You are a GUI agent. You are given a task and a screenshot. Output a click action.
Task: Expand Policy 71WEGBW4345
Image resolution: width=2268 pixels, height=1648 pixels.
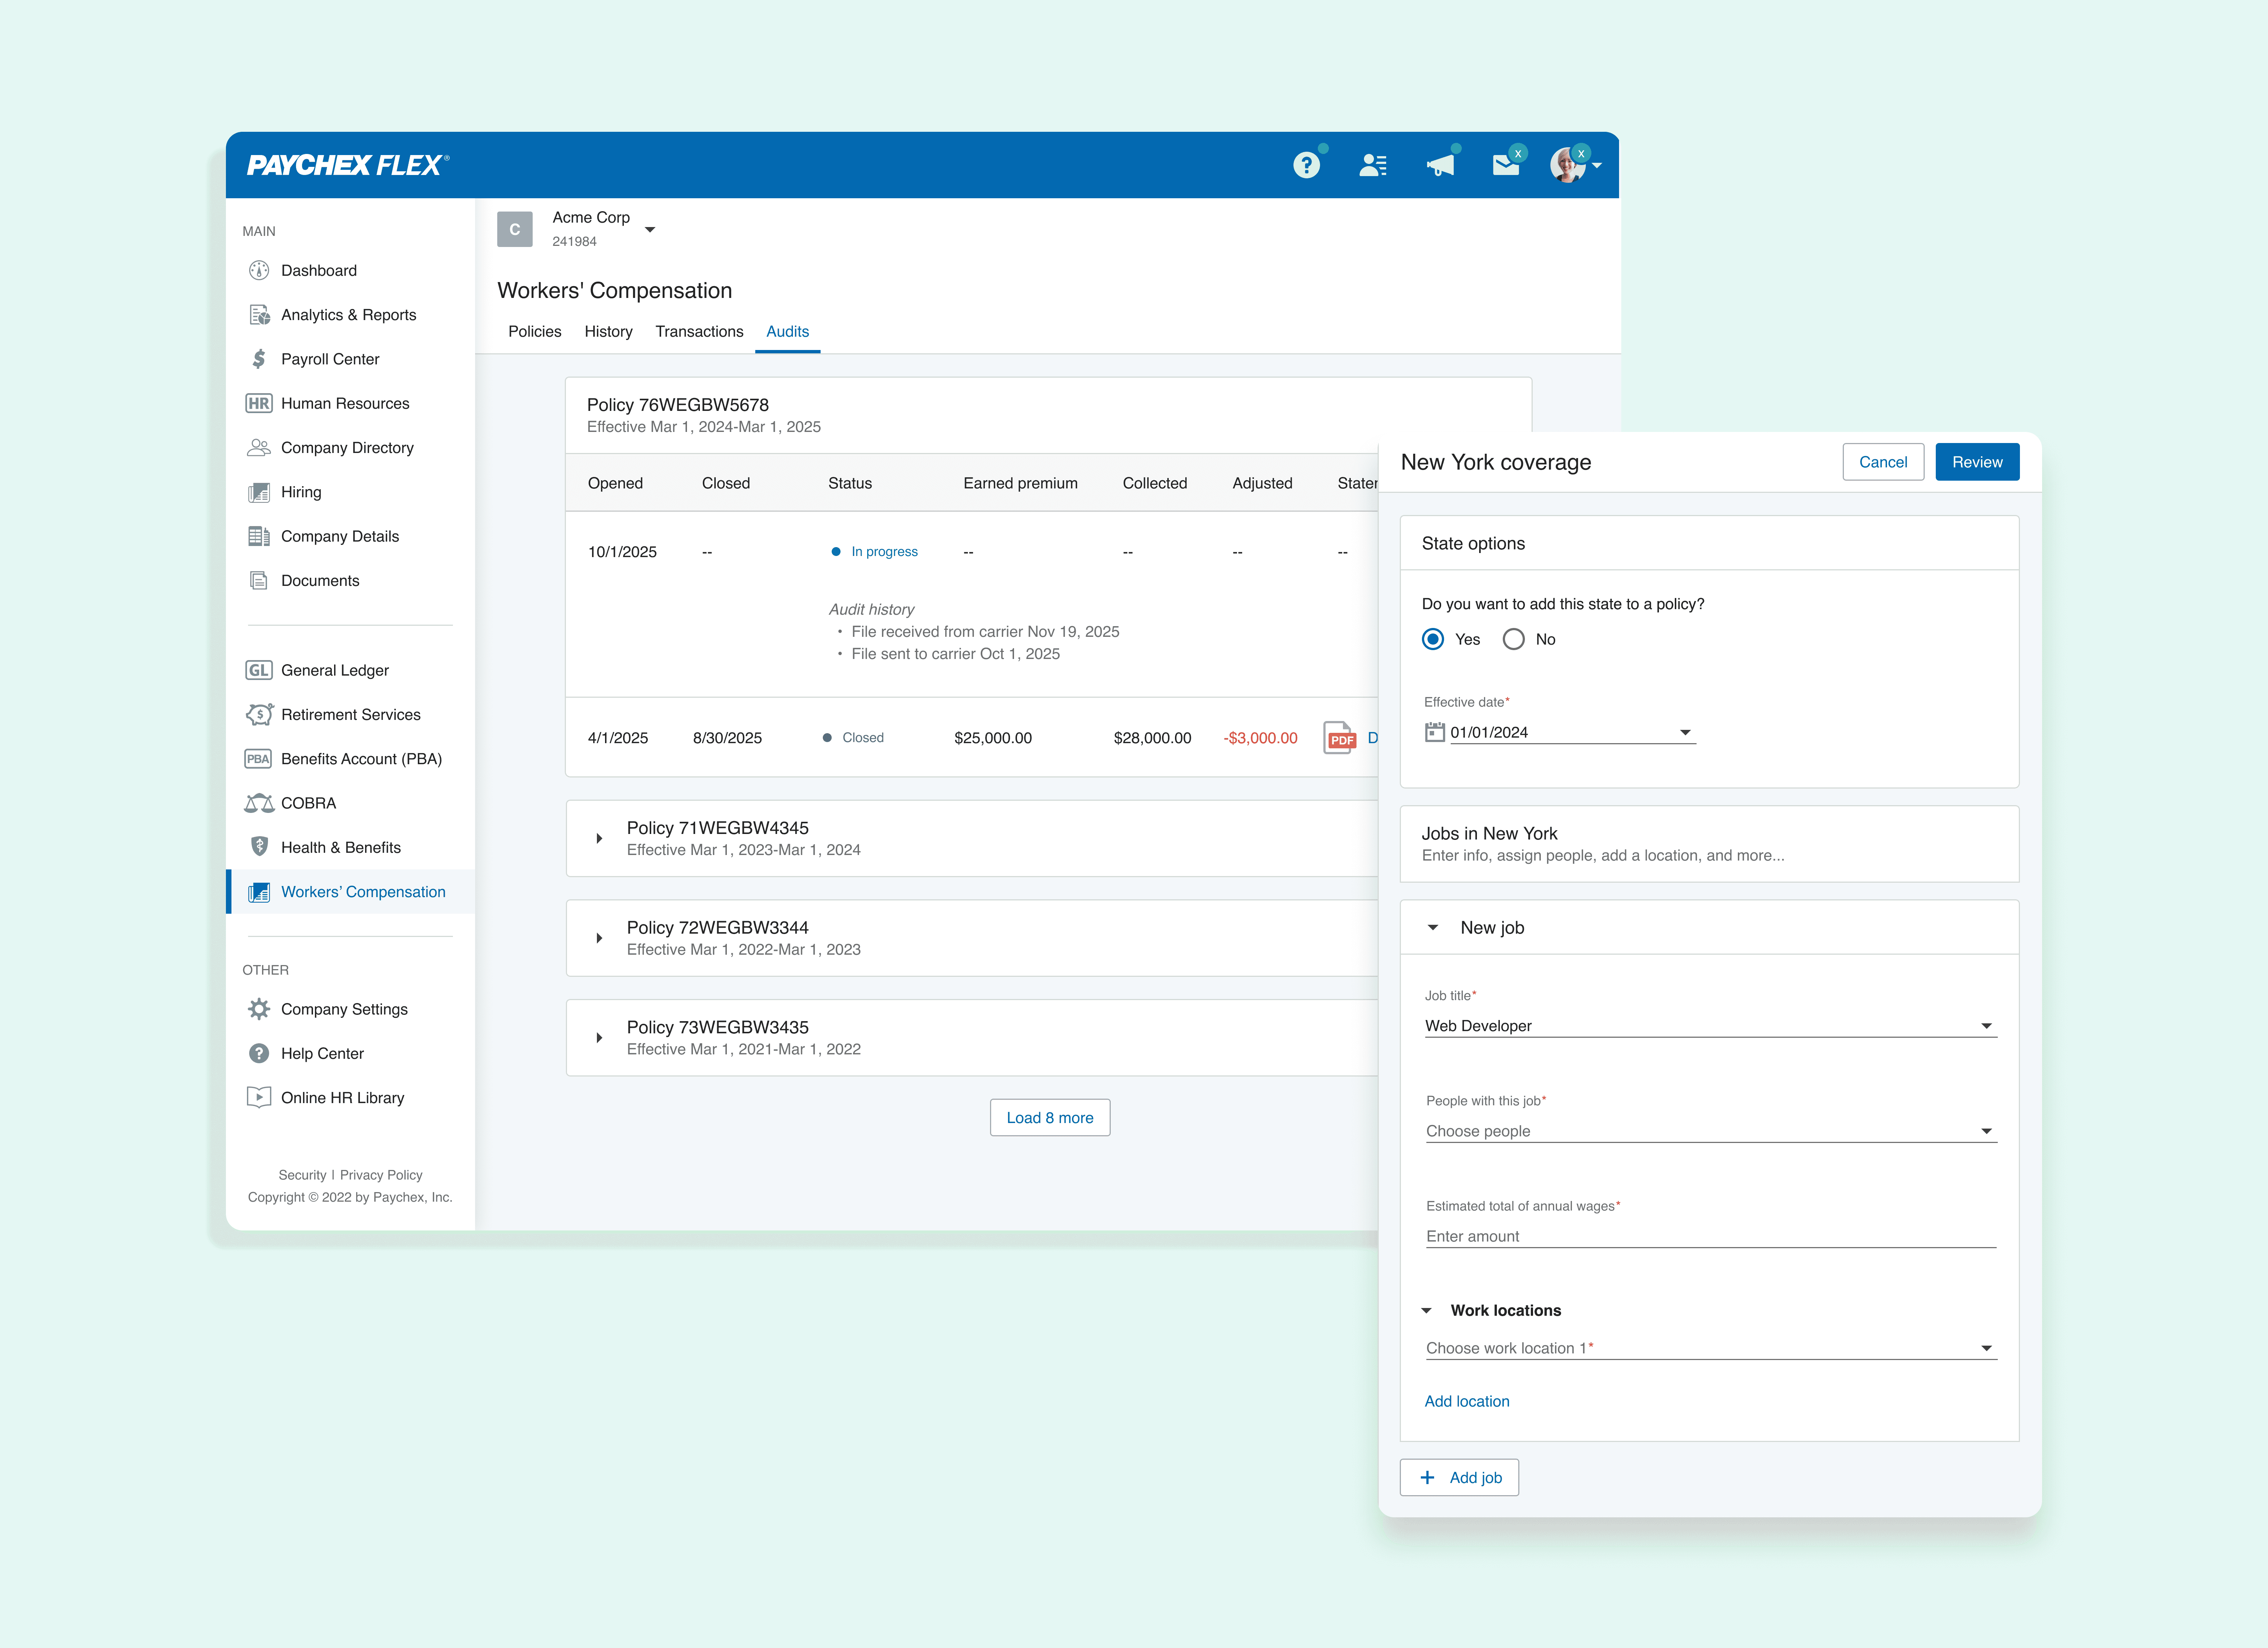point(599,838)
